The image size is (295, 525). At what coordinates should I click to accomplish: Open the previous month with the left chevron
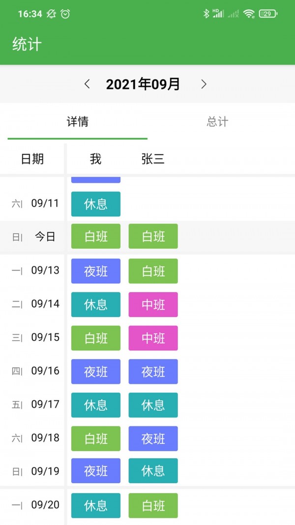tap(87, 84)
